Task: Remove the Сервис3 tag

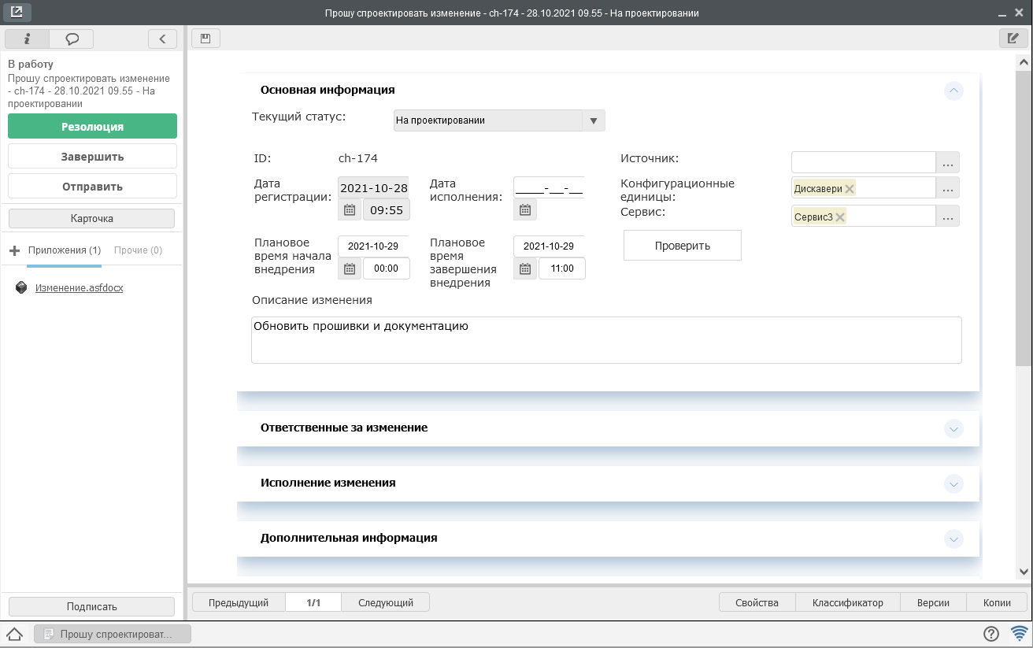Action: pyautogui.click(x=840, y=217)
